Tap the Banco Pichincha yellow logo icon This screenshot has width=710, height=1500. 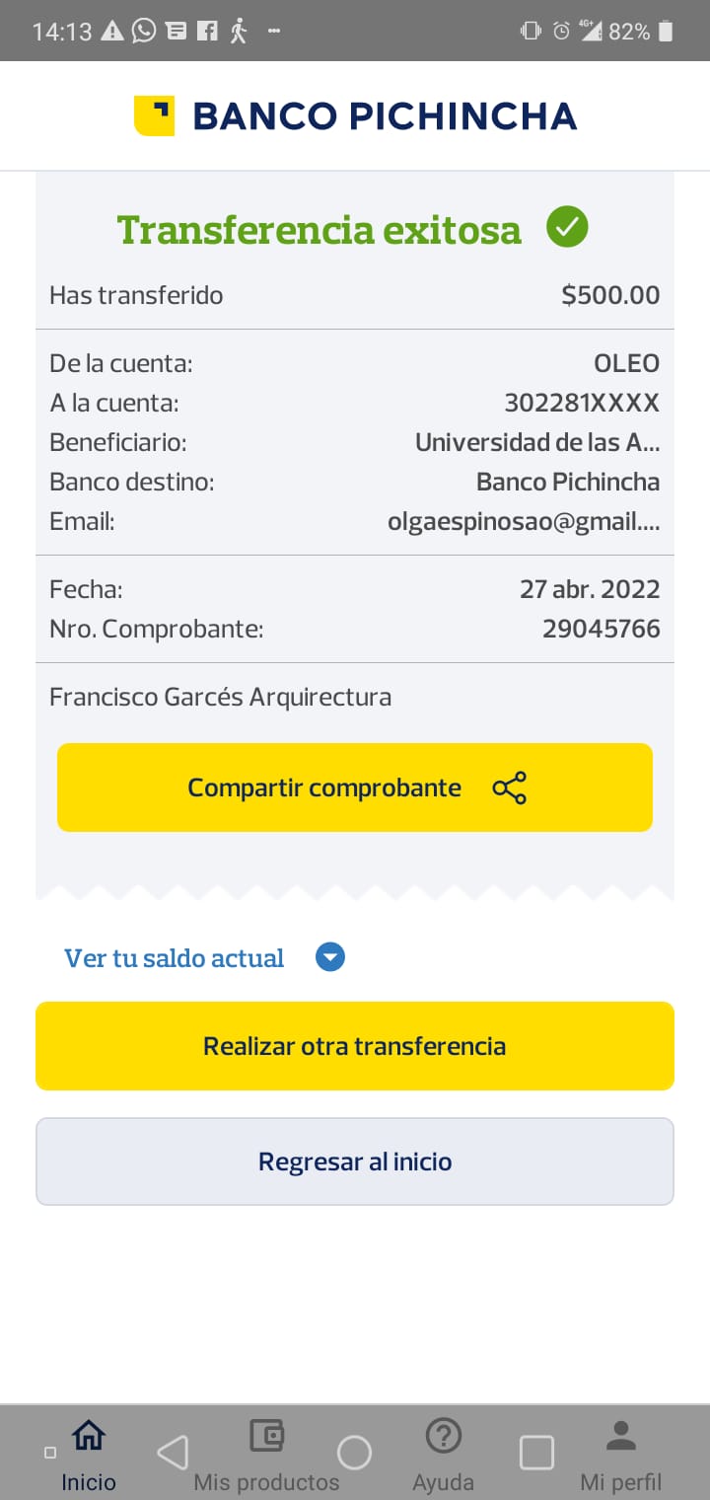(x=154, y=115)
